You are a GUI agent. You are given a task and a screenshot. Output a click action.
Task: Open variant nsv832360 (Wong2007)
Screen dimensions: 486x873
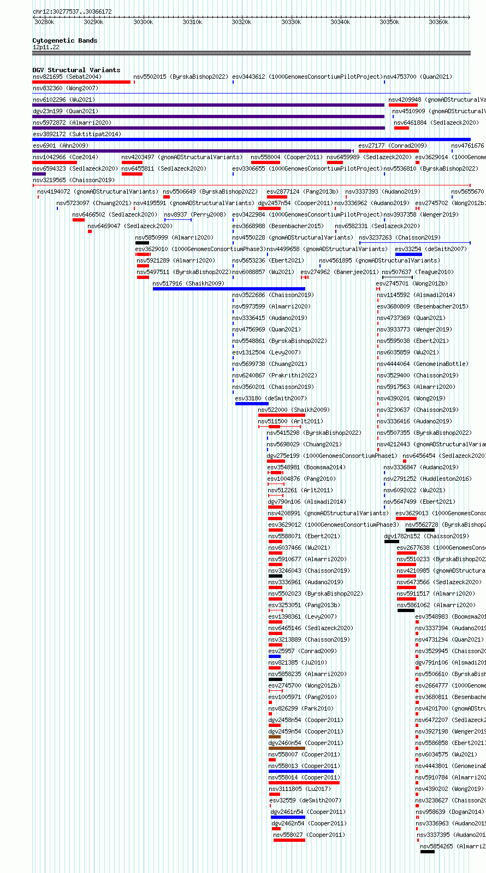[66, 89]
